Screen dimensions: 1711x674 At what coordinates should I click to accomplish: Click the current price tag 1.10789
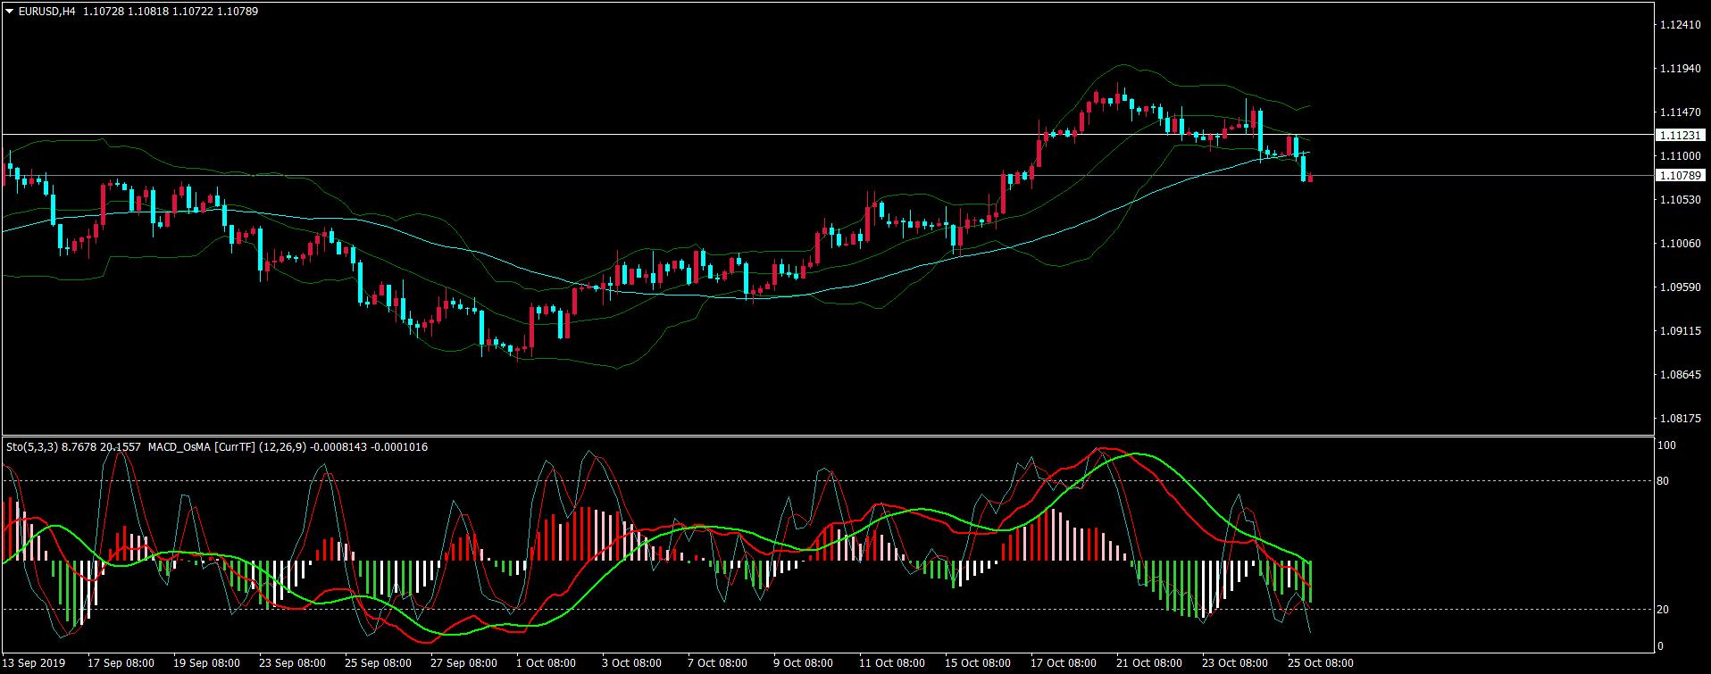pyautogui.click(x=1680, y=176)
